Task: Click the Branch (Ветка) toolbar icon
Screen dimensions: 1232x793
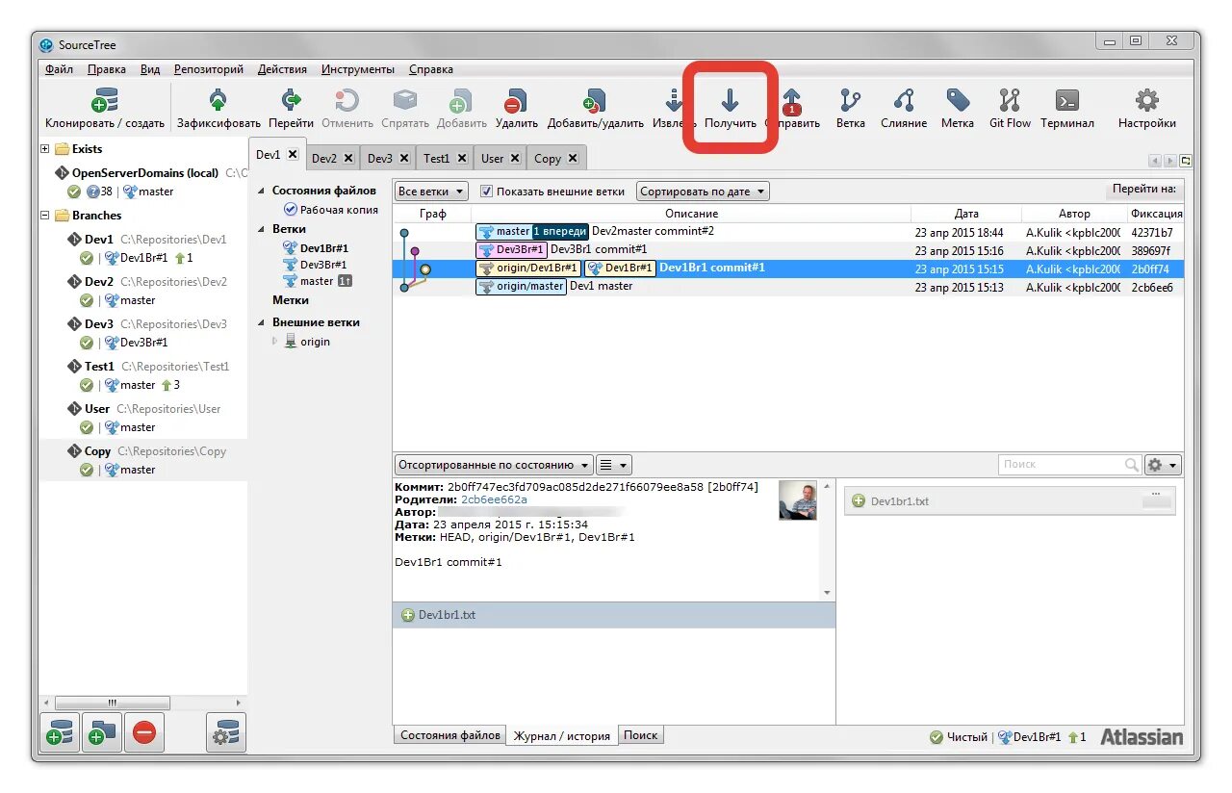Action: [x=850, y=100]
